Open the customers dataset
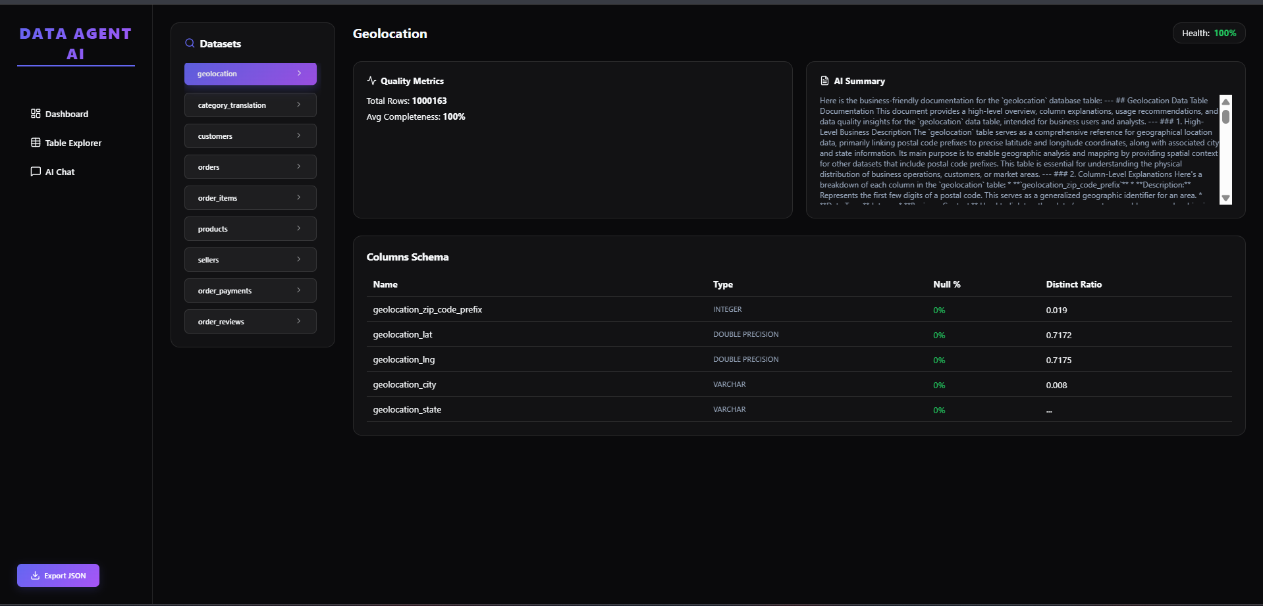 point(250,136)
